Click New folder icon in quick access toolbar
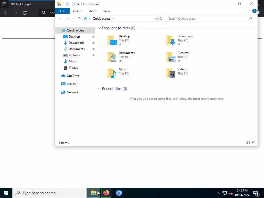The height and width of the screenshot is (198, 264). [73, 4]
